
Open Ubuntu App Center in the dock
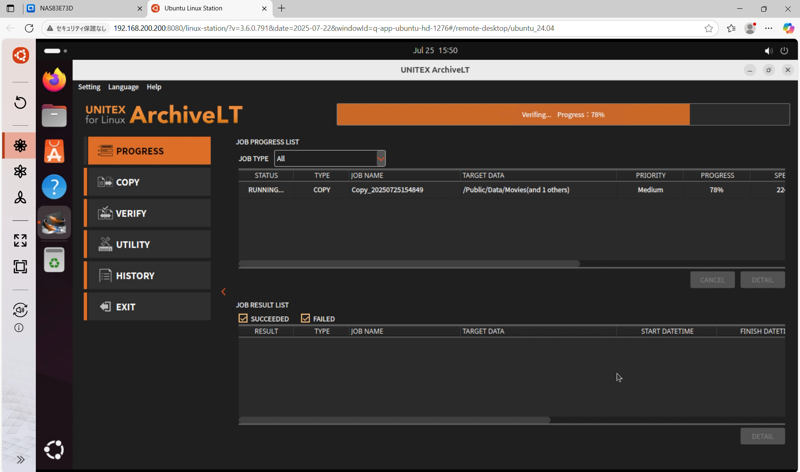pyautogui.click(x=54, y=151)
